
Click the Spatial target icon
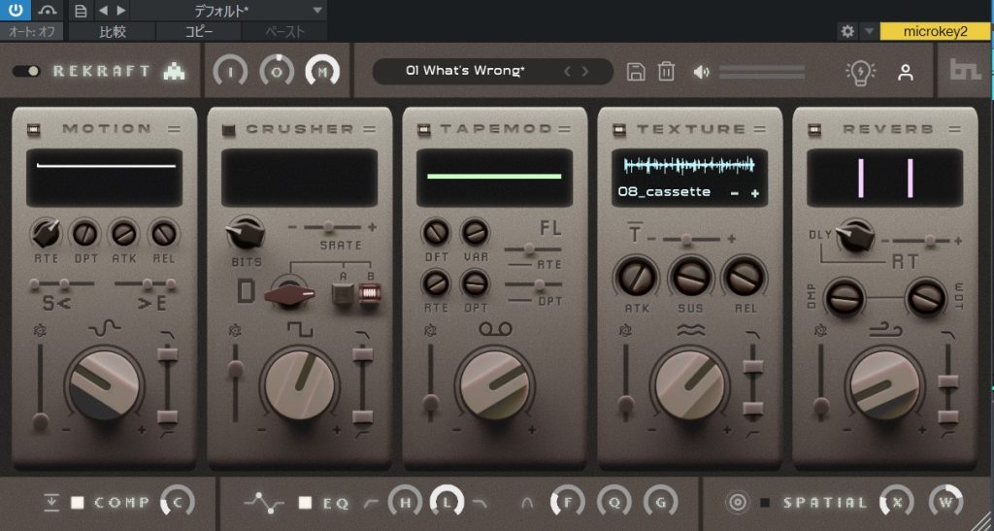tap(737, 502)
